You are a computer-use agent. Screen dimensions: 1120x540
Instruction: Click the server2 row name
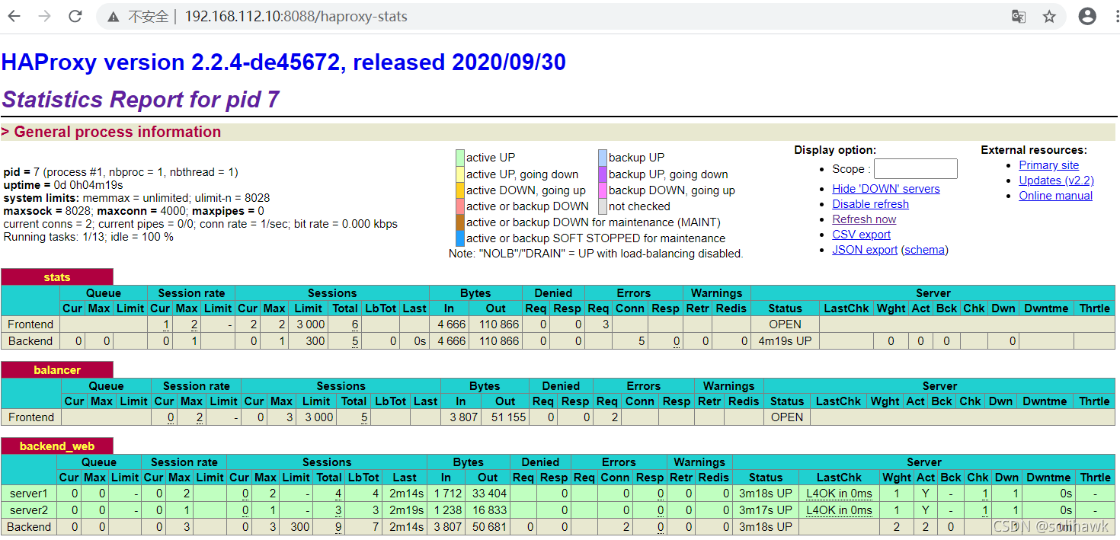[28, 510]
